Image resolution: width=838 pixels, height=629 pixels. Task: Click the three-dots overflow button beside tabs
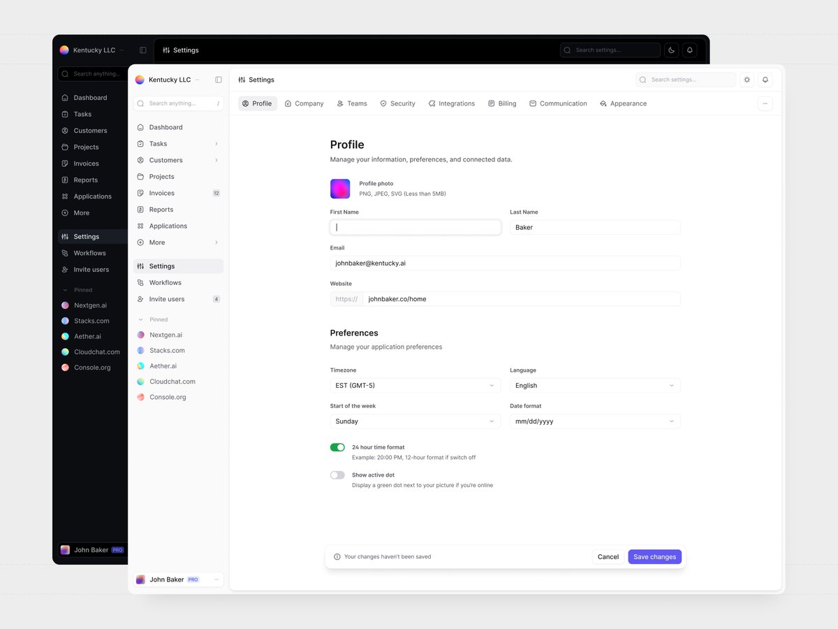click(x=765, y=103)
